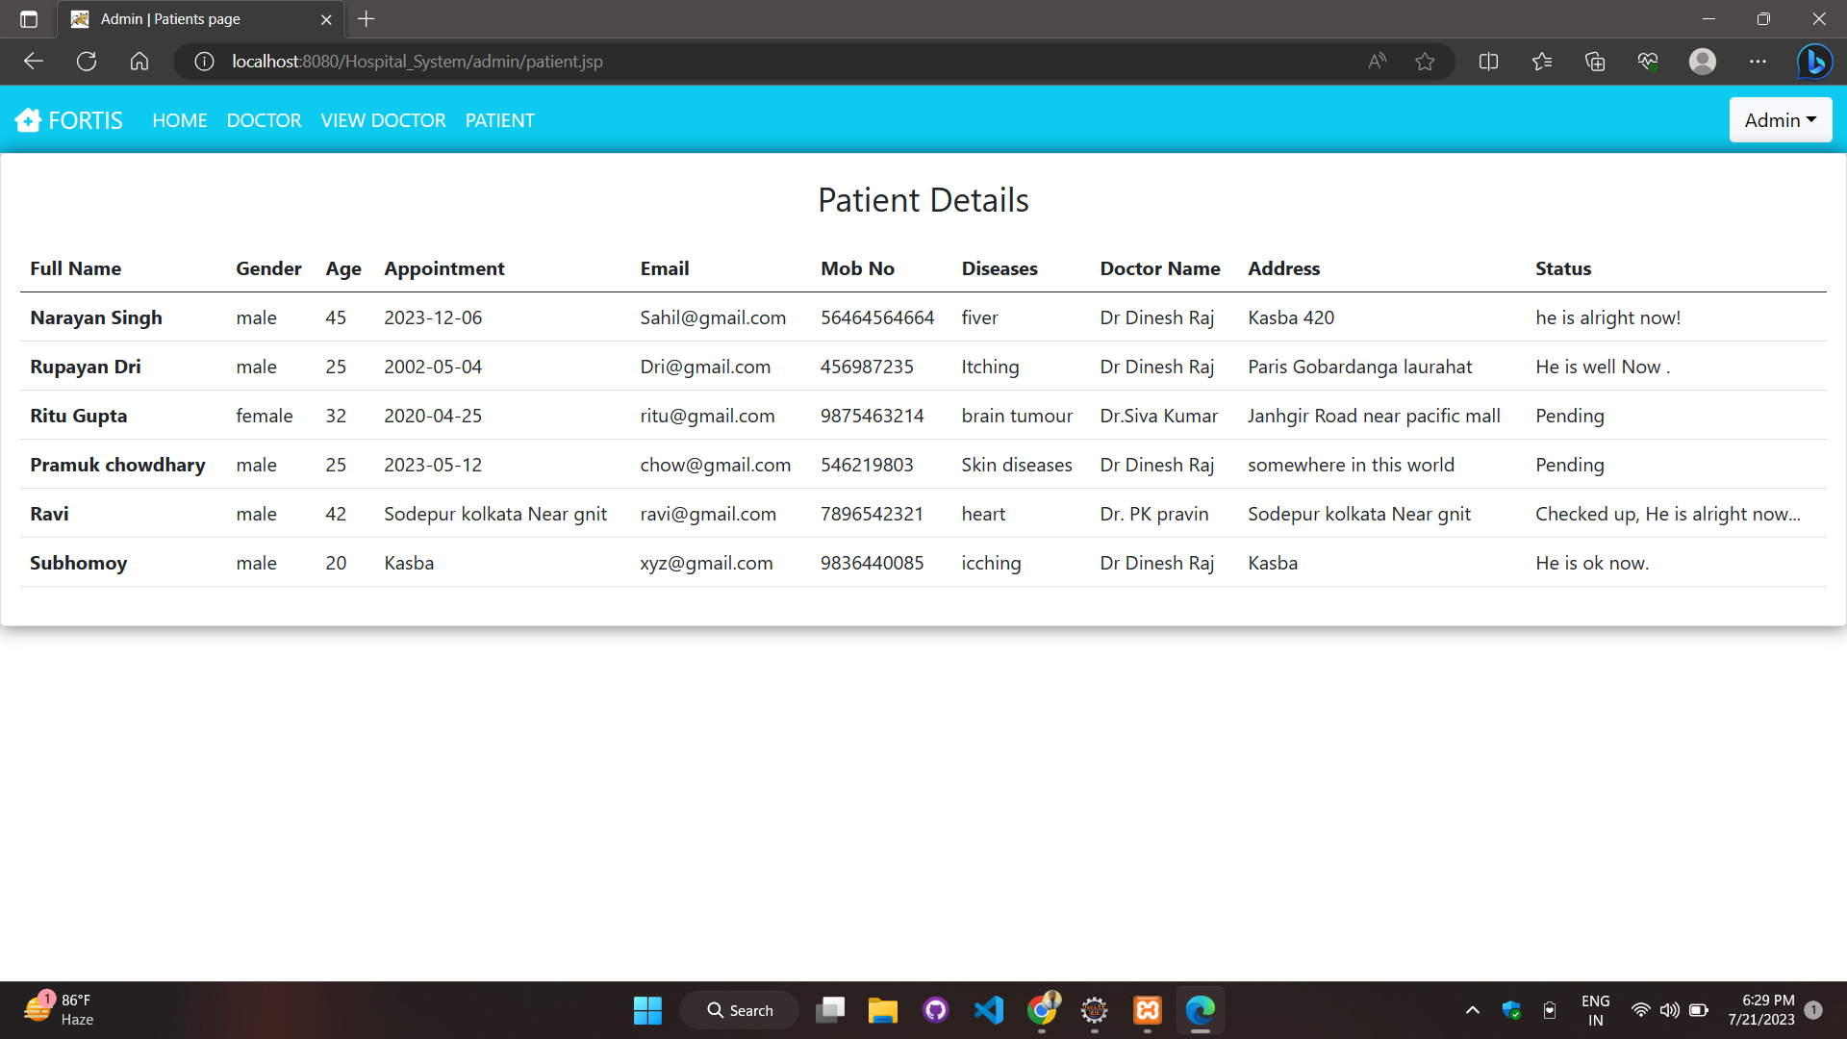1847x1039 pixels.
Task: Select the Read aloud icon in address bar
Action: (1377, 61)
